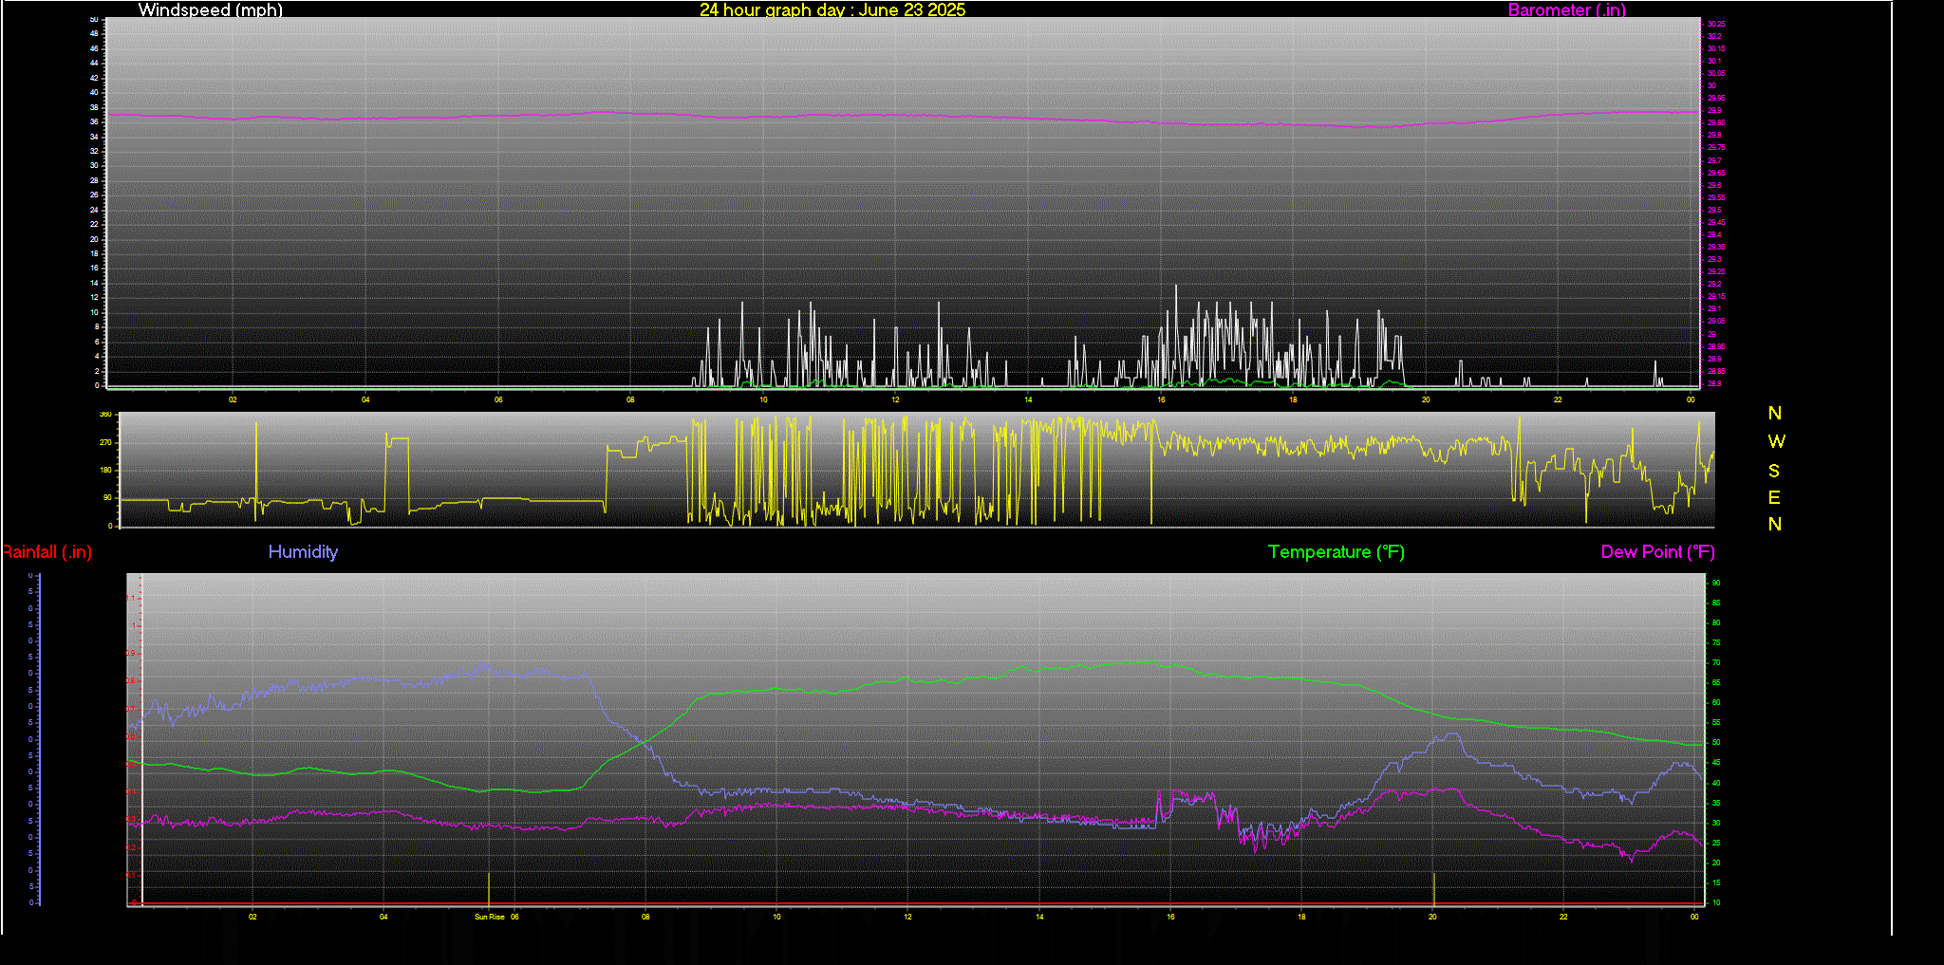Click hour '16' under the windspeed graph
This screenshot has width=1944, height=965.
coord(1161,399)
